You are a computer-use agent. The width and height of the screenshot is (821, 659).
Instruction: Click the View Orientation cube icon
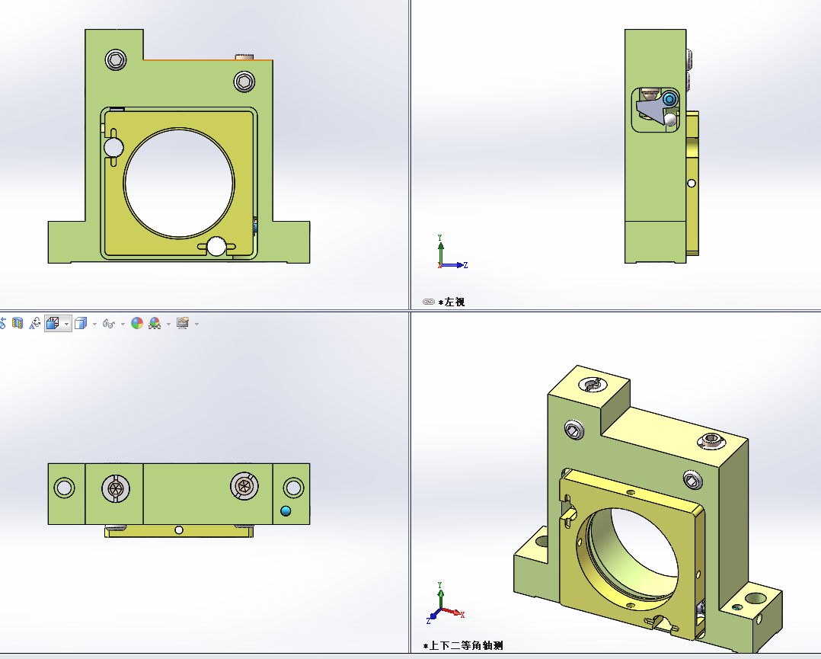coord(53,323)
